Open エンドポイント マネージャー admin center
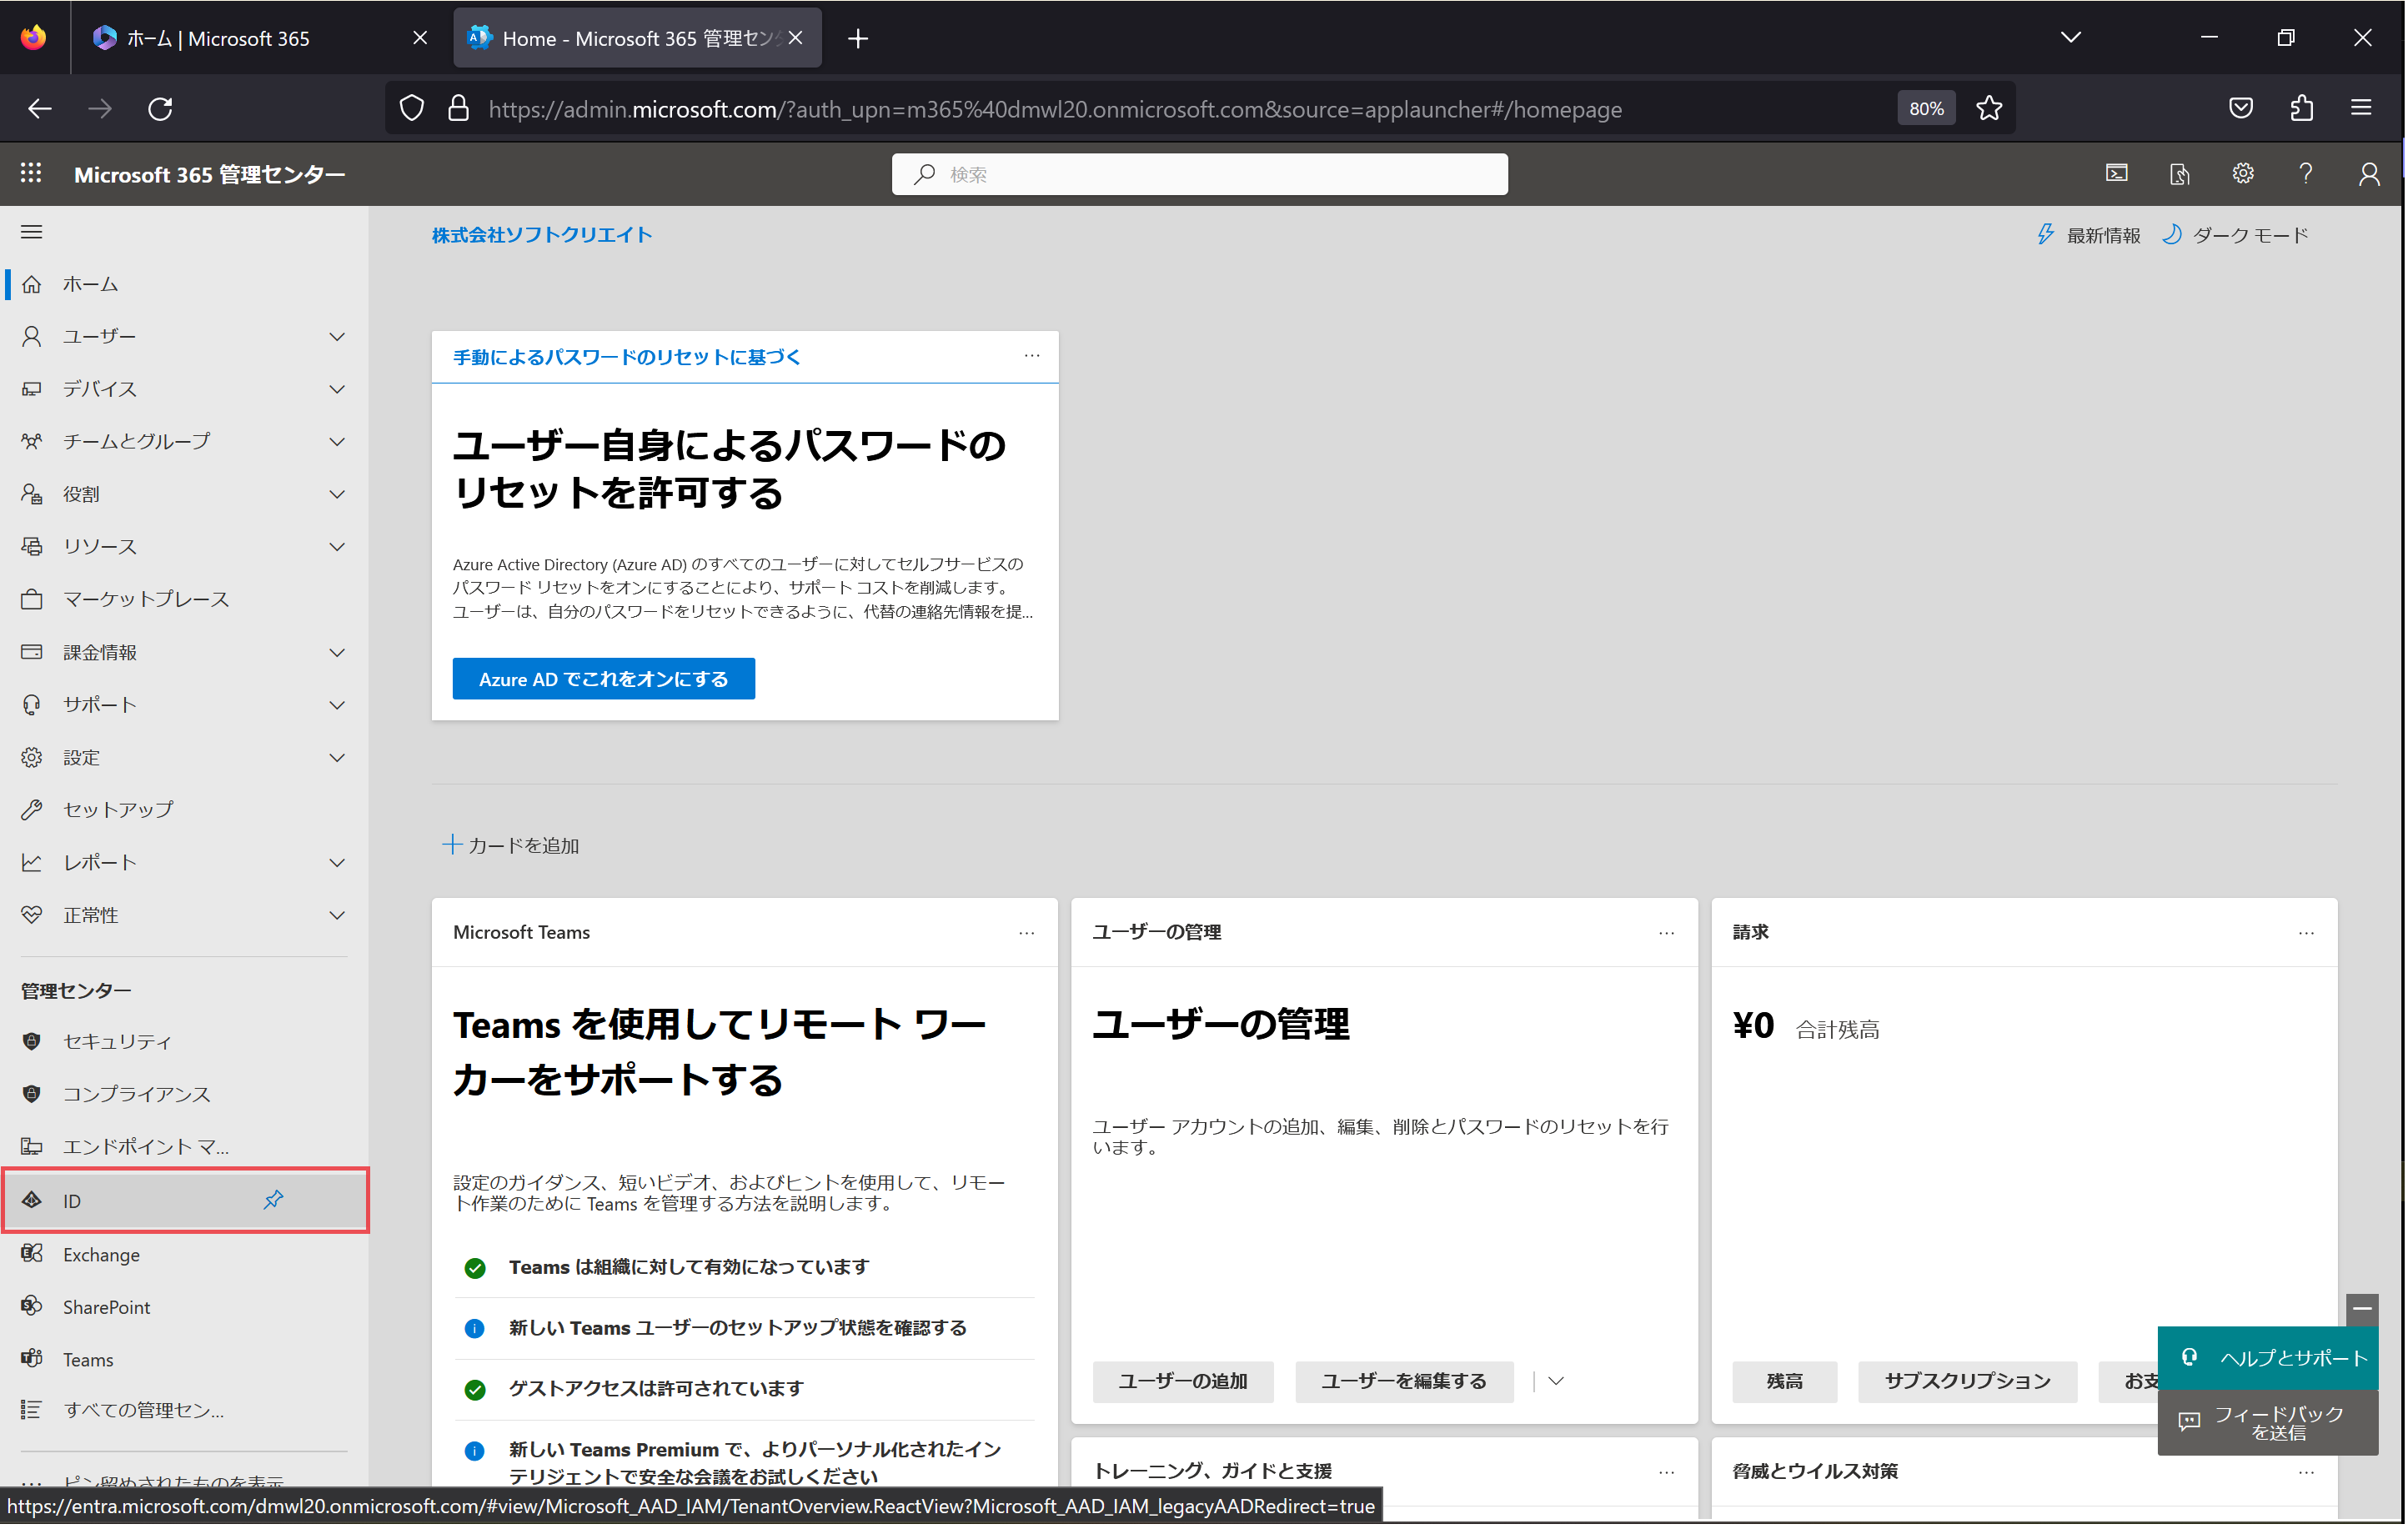Screen dimensions: 2408x1529 point(184,1148)
